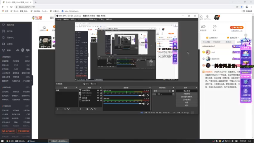Viewport: 254px width, 143px height.
Task: Add a new scene with the plus icon
Action: (x=57, y=109)
